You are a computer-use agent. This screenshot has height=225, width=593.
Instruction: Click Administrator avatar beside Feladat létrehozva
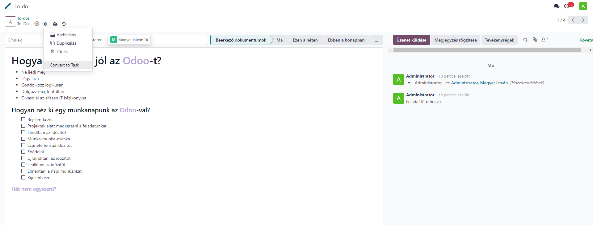point(398,98)
